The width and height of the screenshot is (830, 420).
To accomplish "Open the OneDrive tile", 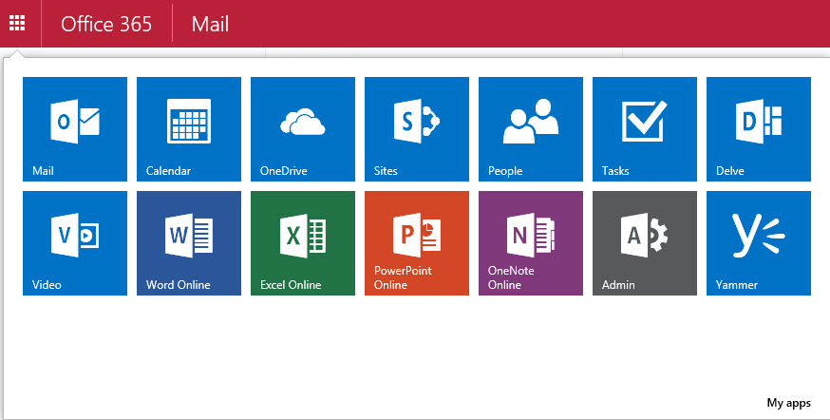I will pos(302,128).
